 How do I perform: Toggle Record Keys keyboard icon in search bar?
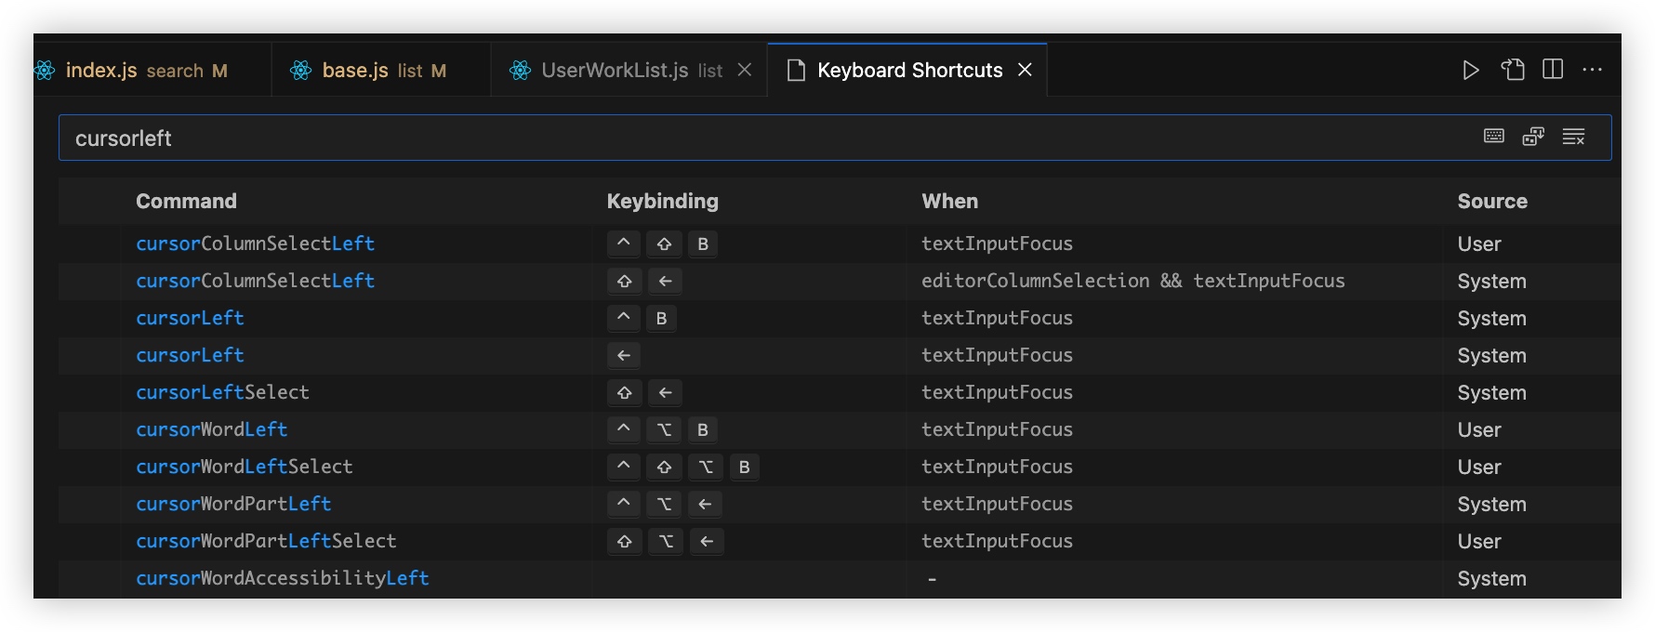pos(1494,138)
